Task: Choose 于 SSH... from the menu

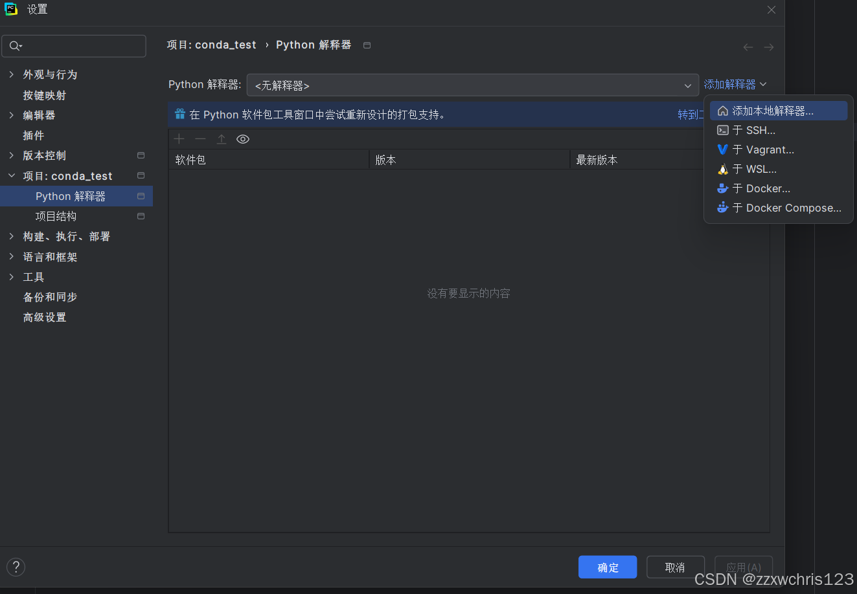Action: [x=779, y=130]
